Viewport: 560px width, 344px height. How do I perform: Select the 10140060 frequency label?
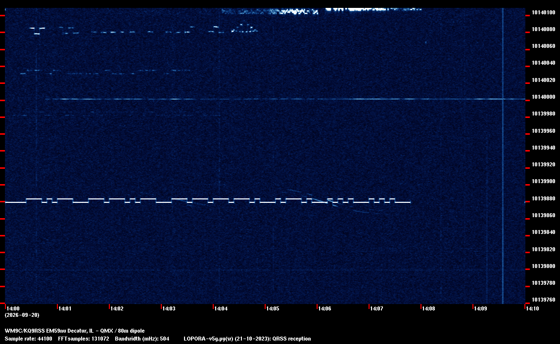coord(544,46)
